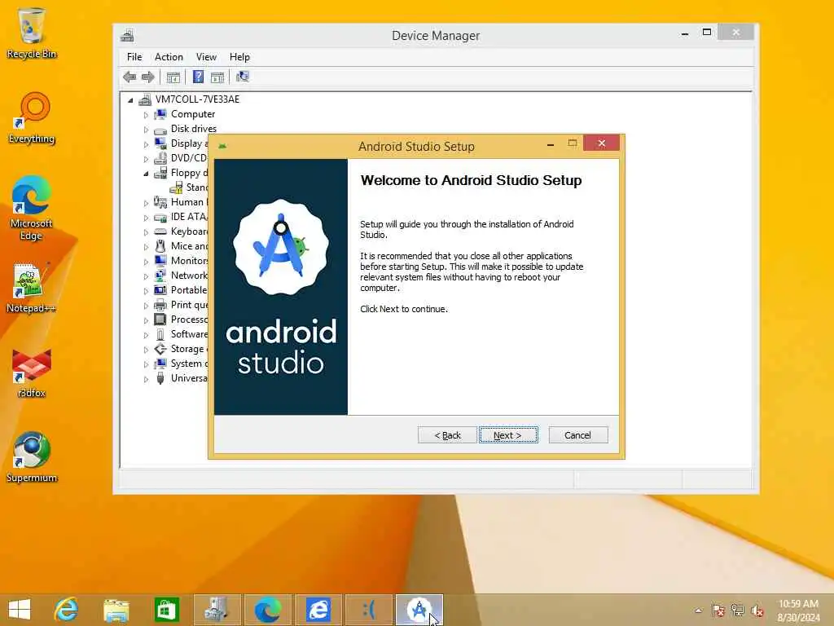Select the Print queues tree item
834x626 pixels.
tap(189, 305)
